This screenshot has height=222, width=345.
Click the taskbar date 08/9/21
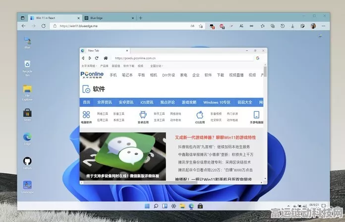(314, 205)
